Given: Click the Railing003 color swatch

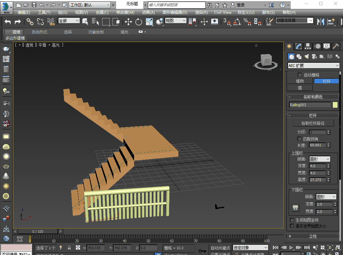Looking at the screenshot, I should (335, 105).
